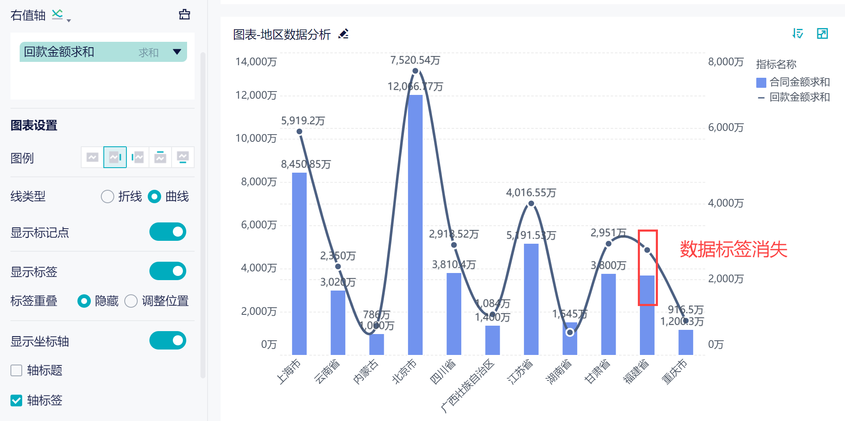Expand the 回款金额求和 aggregation dropdown arrow
The width and height of the screenshot is (845, 421).
(x=177, y=52)
